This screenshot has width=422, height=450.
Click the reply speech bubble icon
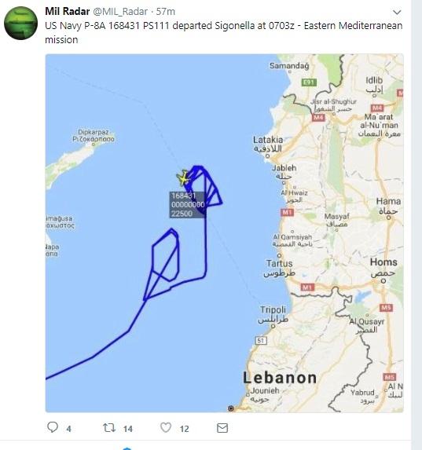(53, 427)
